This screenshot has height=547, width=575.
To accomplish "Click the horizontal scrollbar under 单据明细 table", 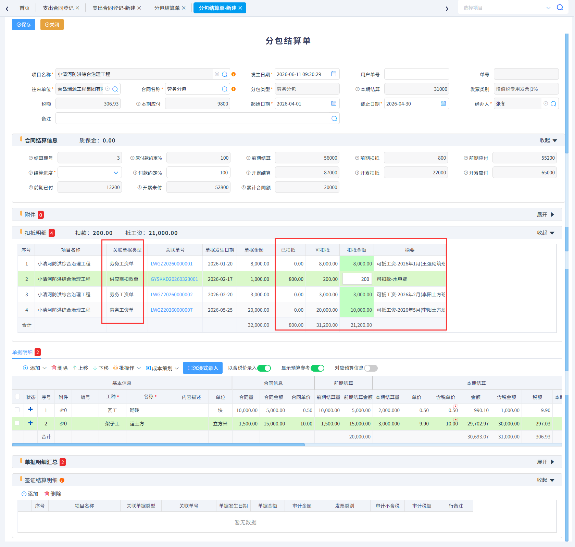I will (x=158, y=445).
